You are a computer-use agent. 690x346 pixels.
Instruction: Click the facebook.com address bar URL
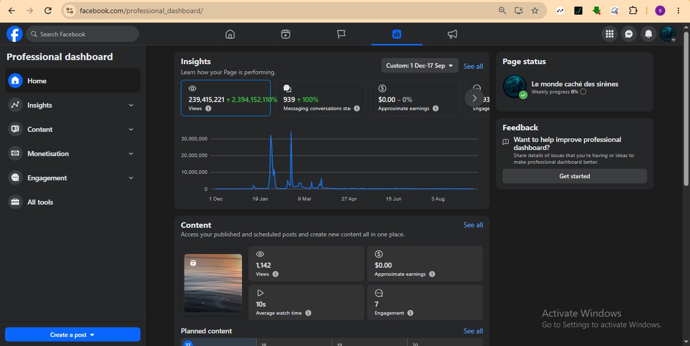click(x=141, y=10)
